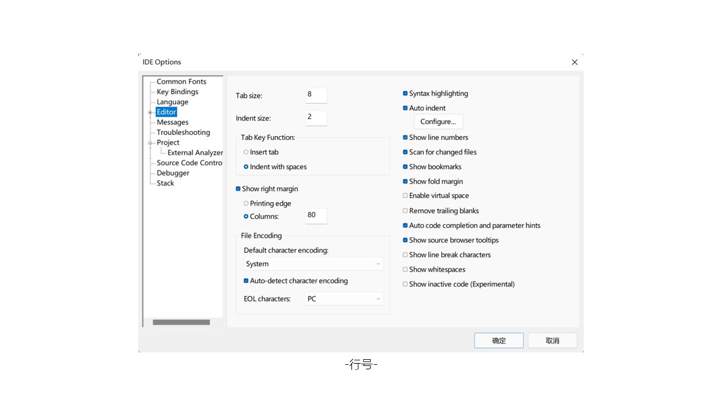The image size is (722, 406).
Task: Uncheck Syntax highlighting option
Action: click(405, 94)
